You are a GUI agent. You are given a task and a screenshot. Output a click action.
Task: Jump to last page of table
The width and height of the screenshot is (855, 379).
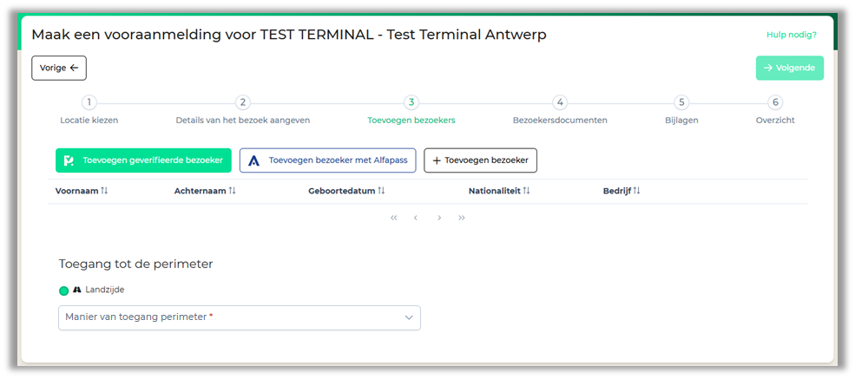(x=461, y=218)
